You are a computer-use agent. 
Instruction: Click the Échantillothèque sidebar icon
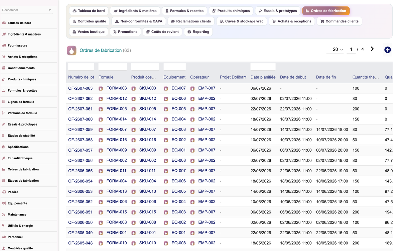tap(4, 158)
